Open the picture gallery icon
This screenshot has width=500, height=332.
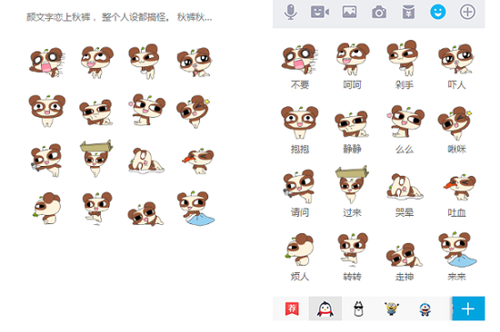[x=349, y=12]
